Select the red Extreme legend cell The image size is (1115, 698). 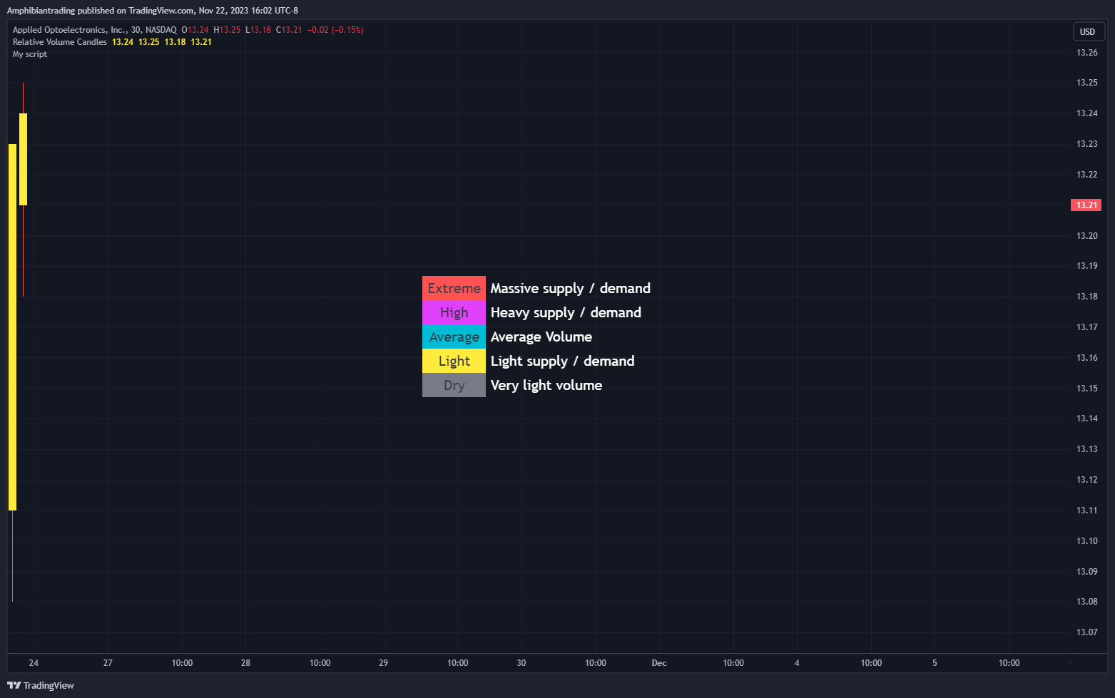[x=454, y=288]
